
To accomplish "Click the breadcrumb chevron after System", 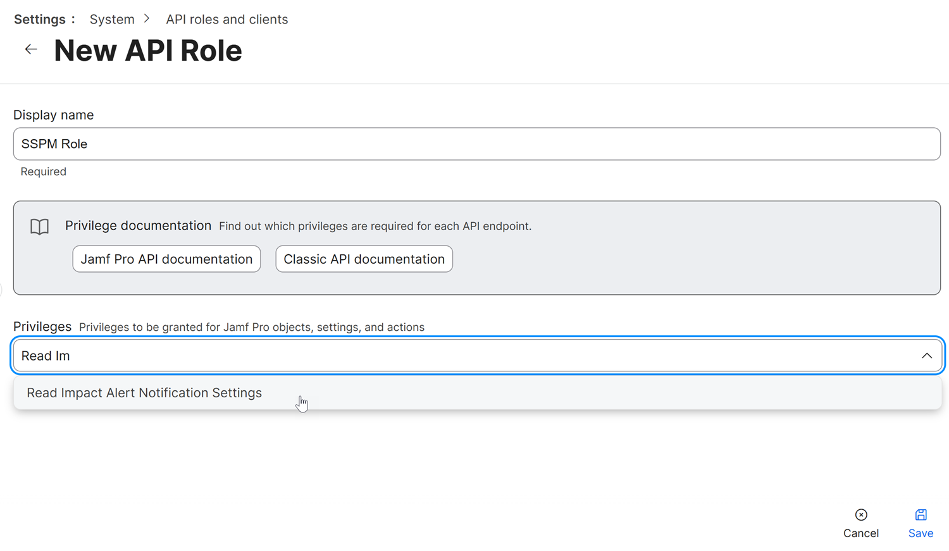I will click(147, 19).
